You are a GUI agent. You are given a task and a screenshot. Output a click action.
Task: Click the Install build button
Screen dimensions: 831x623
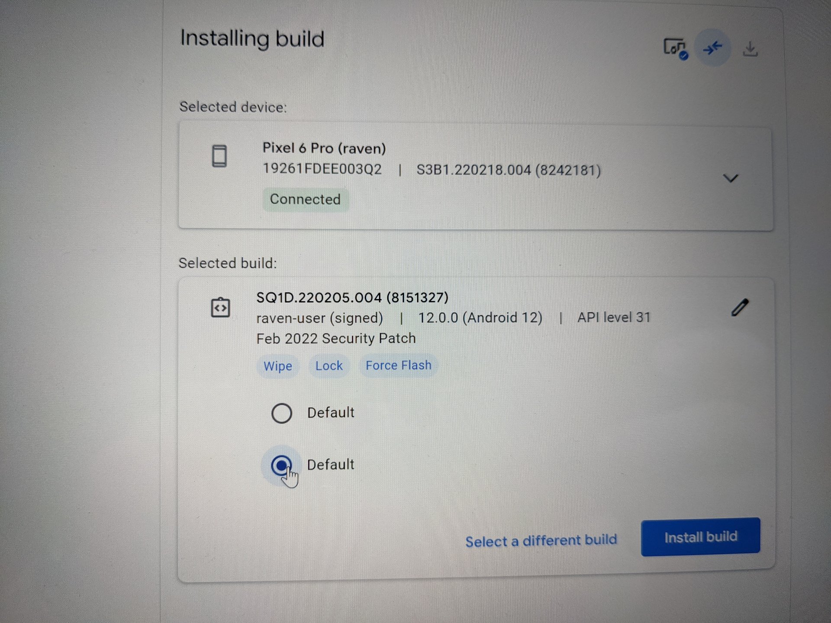[x=700, y=537]
